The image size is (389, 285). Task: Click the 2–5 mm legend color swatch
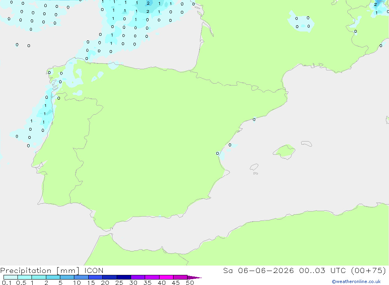tap(53, 277)
